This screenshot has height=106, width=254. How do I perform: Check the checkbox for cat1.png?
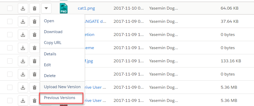point(10,8)
